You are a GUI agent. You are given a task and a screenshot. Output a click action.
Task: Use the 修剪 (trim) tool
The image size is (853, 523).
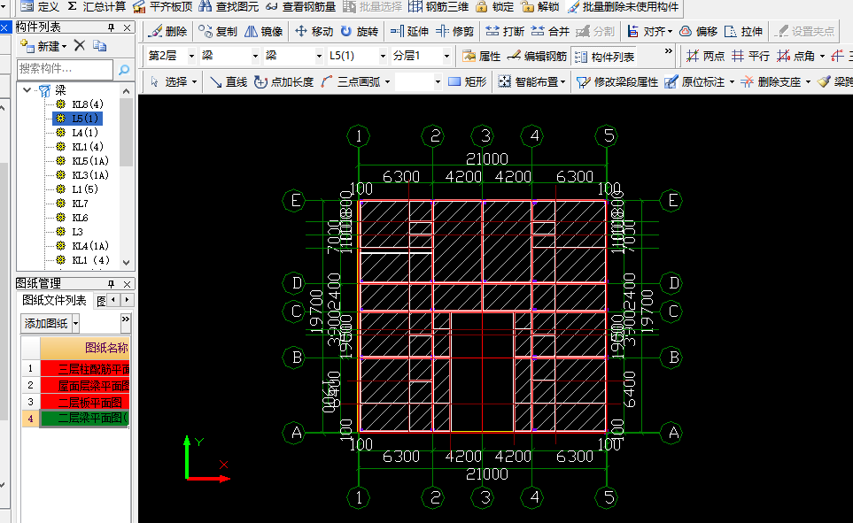(454, 32)
